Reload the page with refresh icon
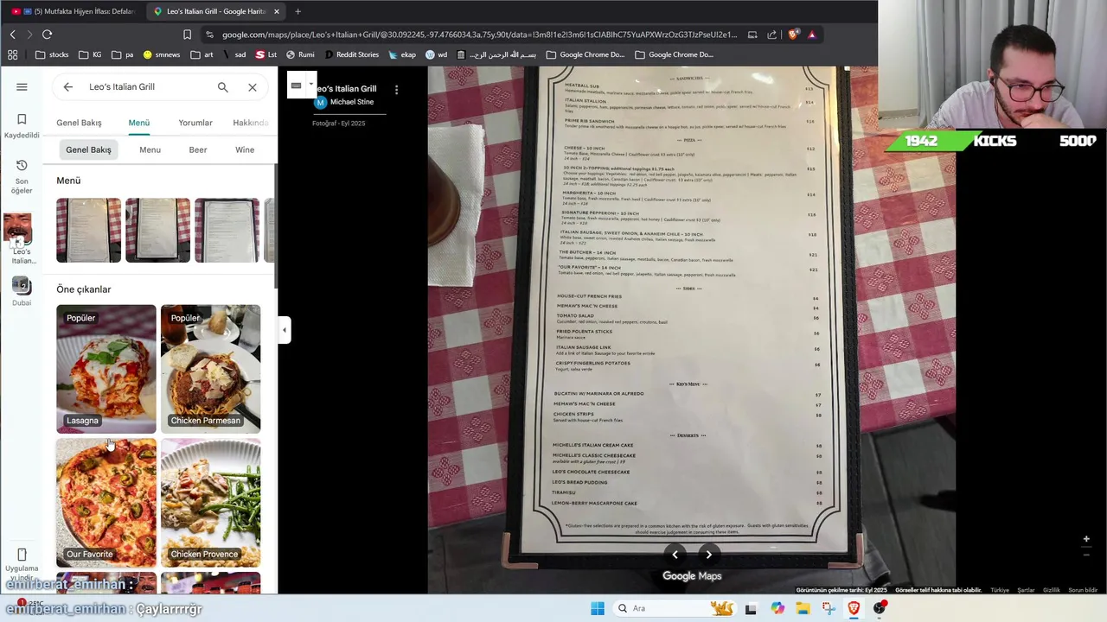This screenshot has height=622, width=1107. pos(47,35)
